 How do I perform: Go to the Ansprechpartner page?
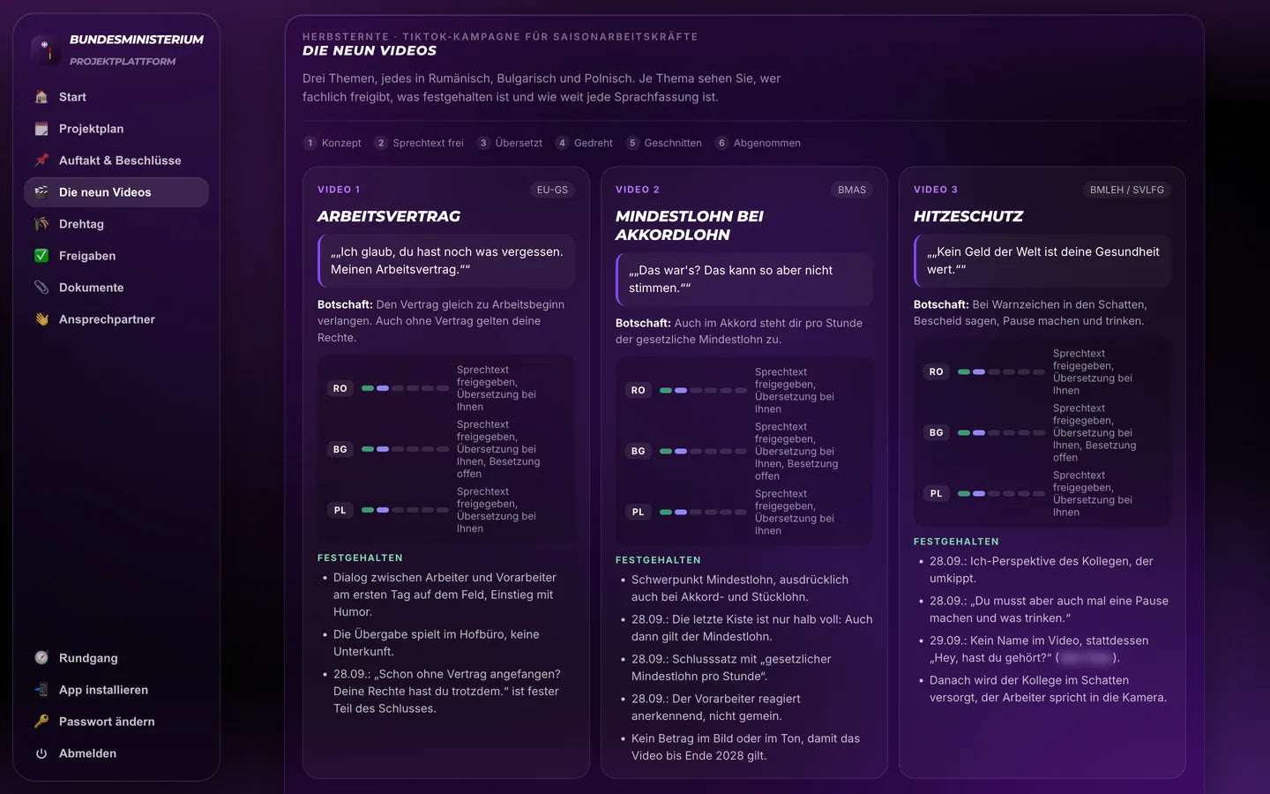coord(116,319)
